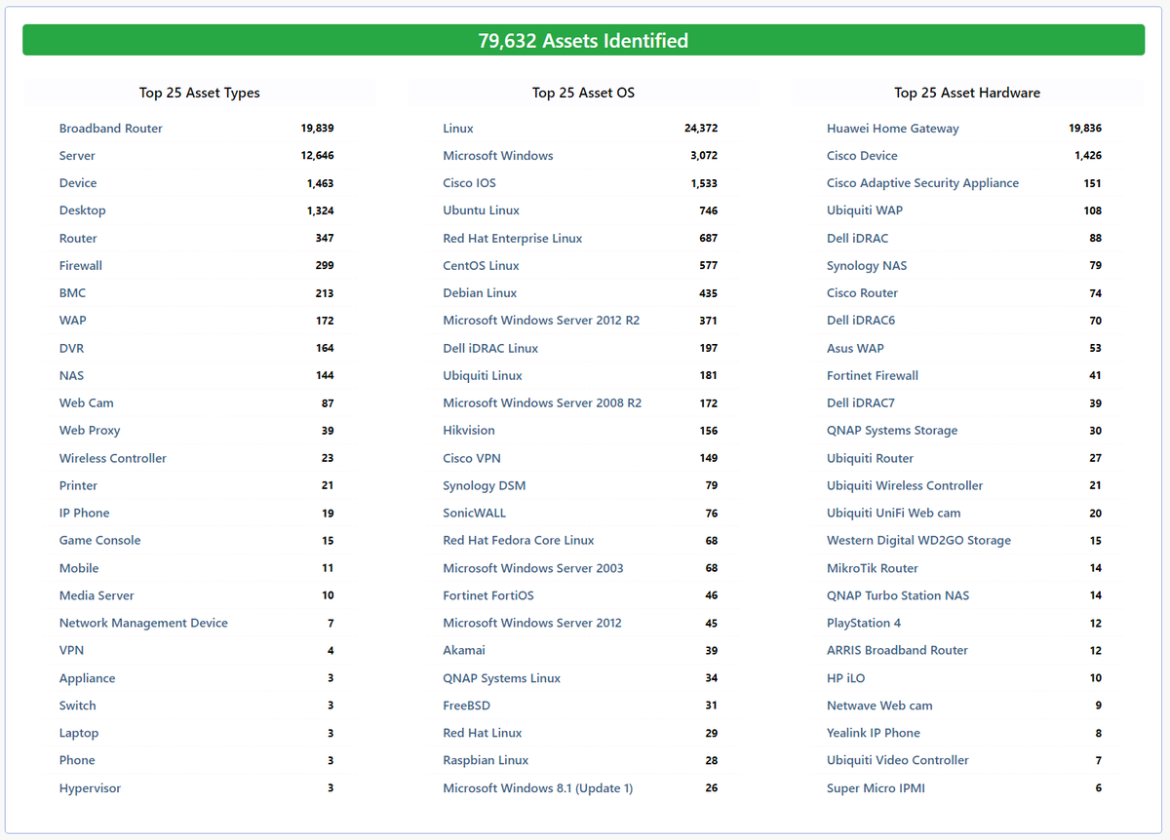Open Cisco Adaptive Security Appliance
This screenshot has width=1170, height=840.
[923, 183]
